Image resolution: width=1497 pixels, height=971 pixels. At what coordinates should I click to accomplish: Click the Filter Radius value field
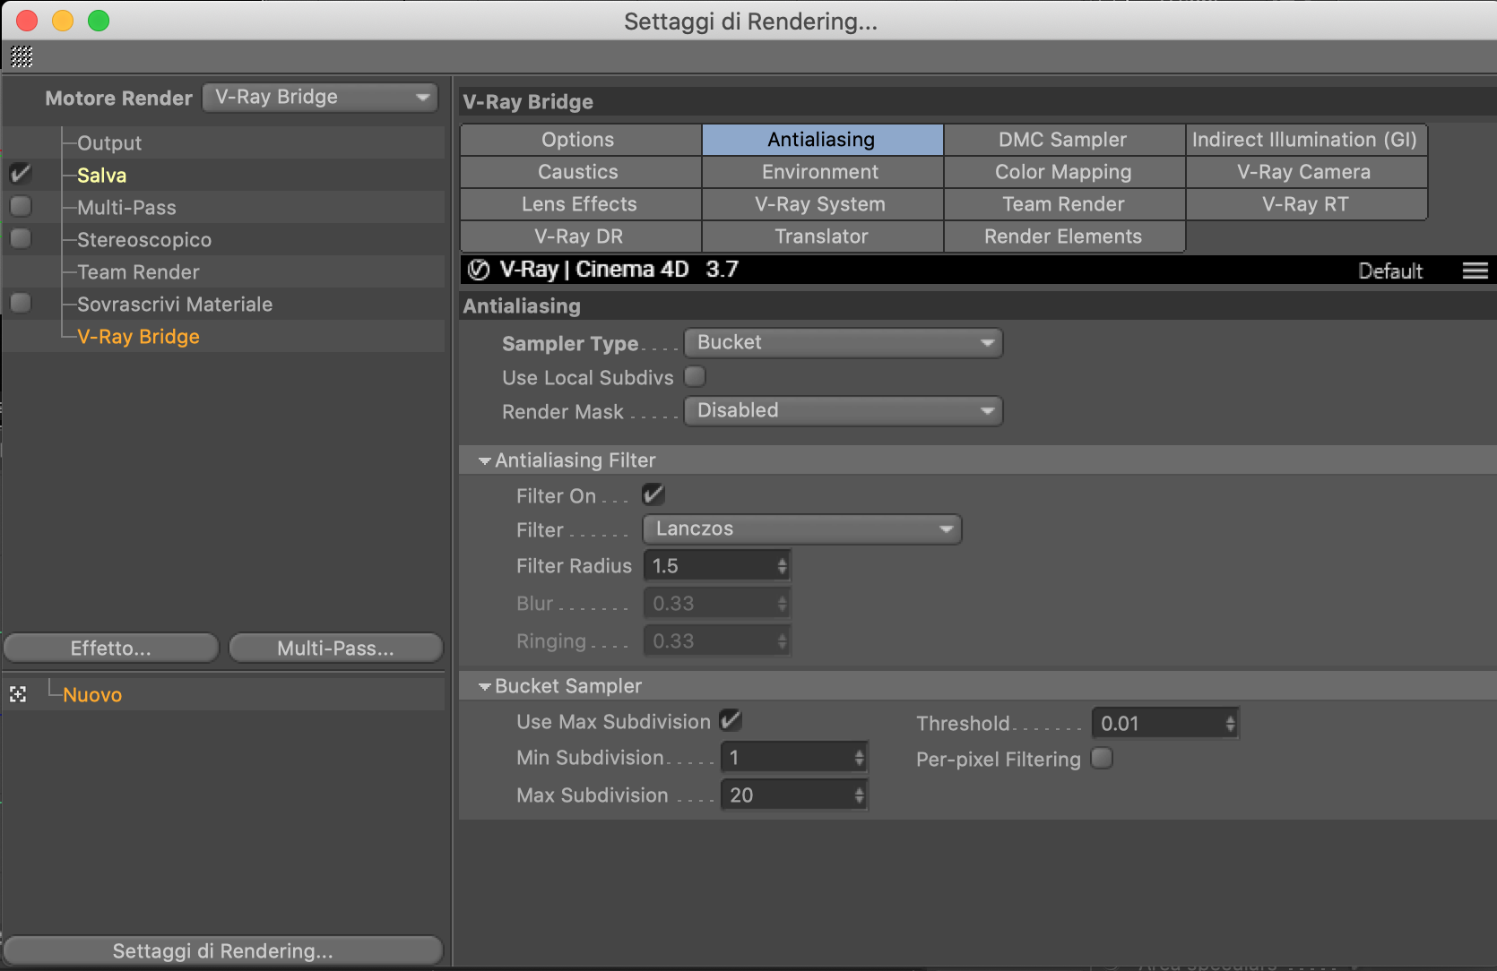(x=710, y=566)
